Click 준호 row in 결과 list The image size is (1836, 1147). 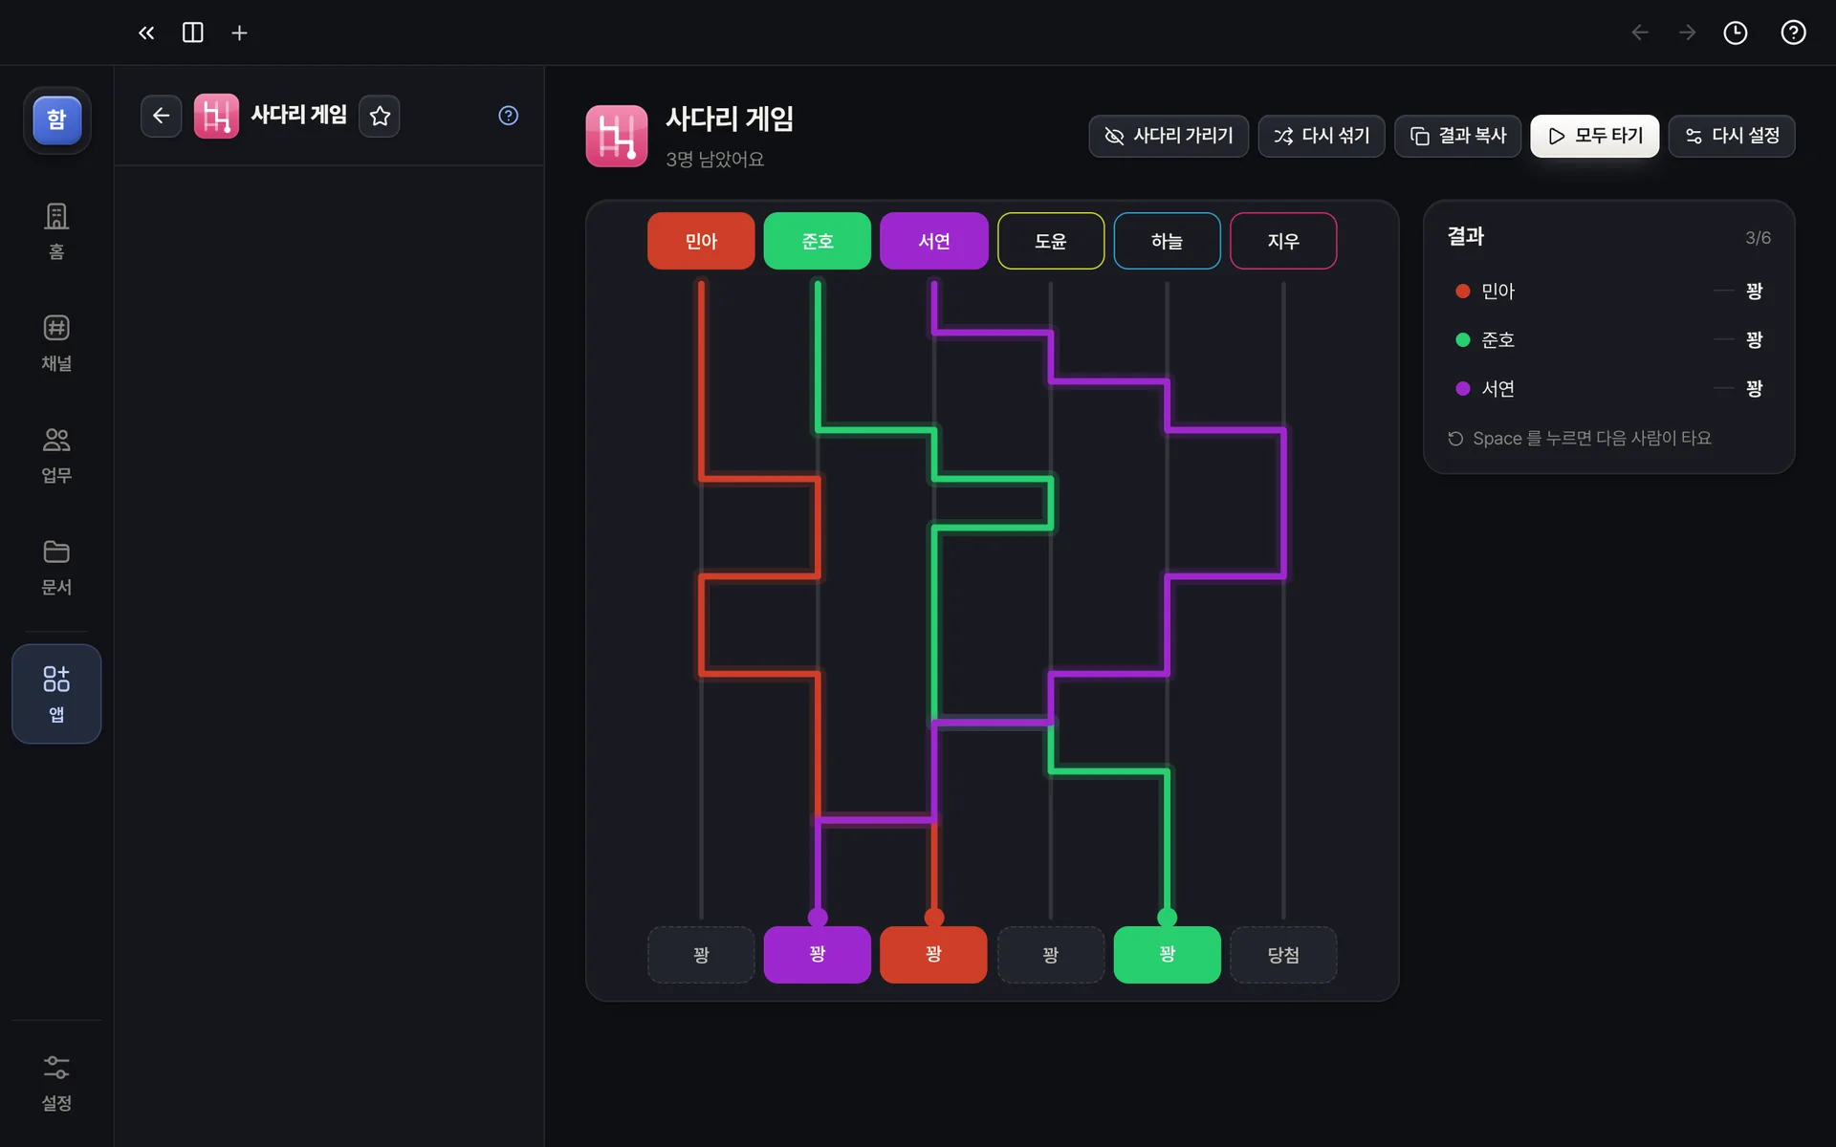[1609, 339]
